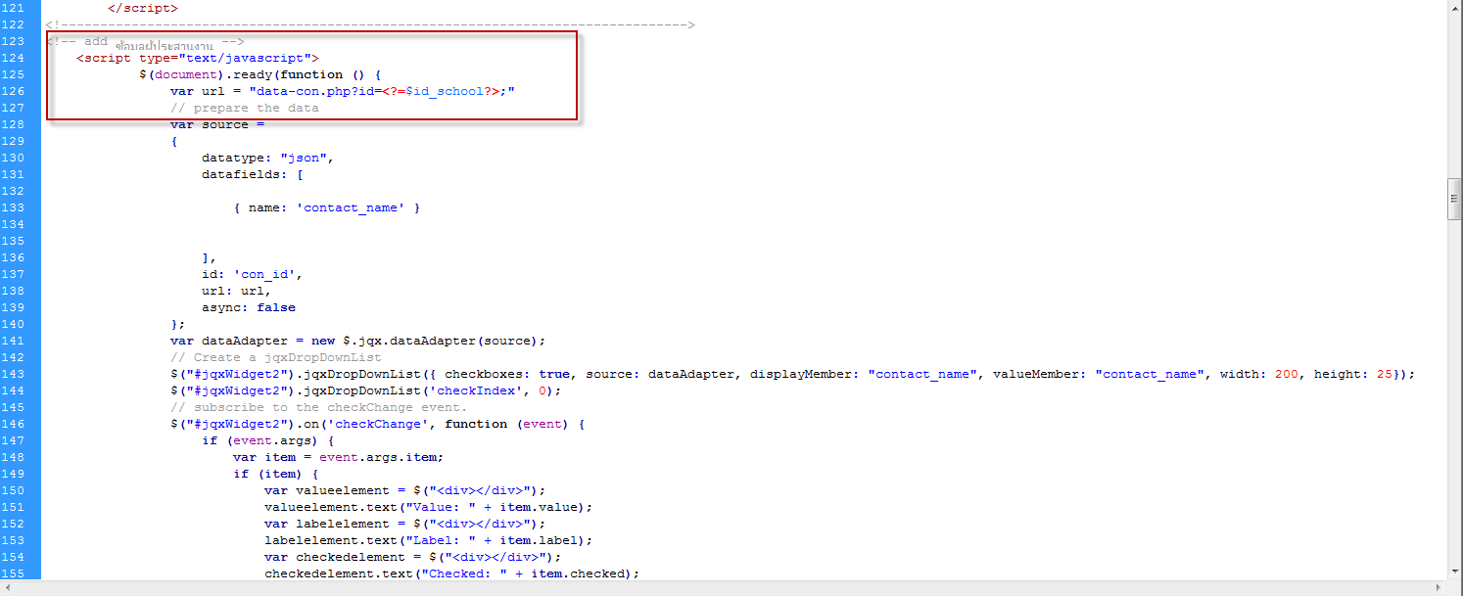Image resolution: width=1463 pixels, height=596 pixels.
Task: Click line number 146 in the gutter
Action: [x=13, y=424]
